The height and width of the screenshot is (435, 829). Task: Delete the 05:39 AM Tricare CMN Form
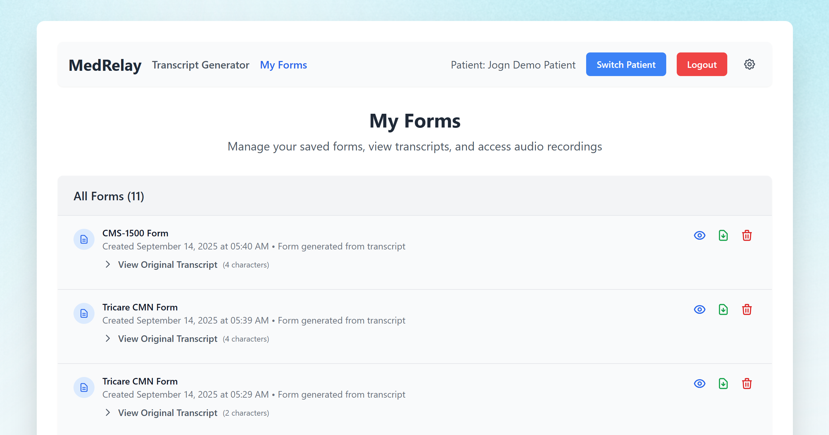pyautogui.click(x=747, y=309)
